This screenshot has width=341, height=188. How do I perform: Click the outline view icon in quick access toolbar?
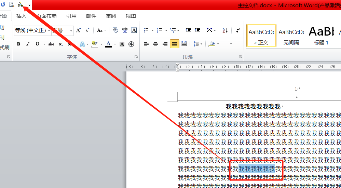click(x=21, y=4)
